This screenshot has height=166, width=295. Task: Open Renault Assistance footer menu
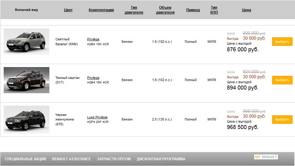click(x=71, y=159)
